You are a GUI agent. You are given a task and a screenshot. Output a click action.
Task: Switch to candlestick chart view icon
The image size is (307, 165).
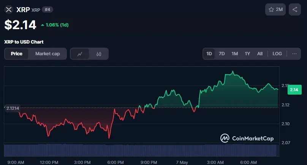click(x=99, y=54)
